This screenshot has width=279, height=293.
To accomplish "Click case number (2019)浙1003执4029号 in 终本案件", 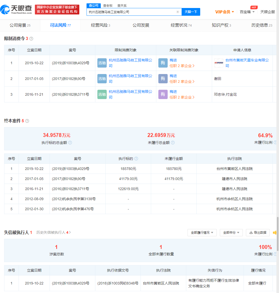I will (71, 169).
